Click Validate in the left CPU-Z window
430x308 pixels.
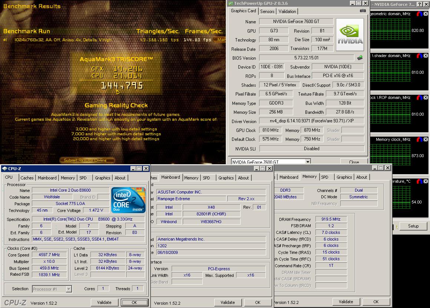(105, 302)
